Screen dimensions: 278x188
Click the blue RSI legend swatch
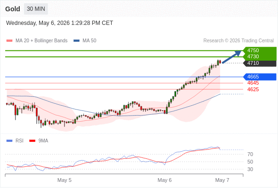click(x=9, y=141)
